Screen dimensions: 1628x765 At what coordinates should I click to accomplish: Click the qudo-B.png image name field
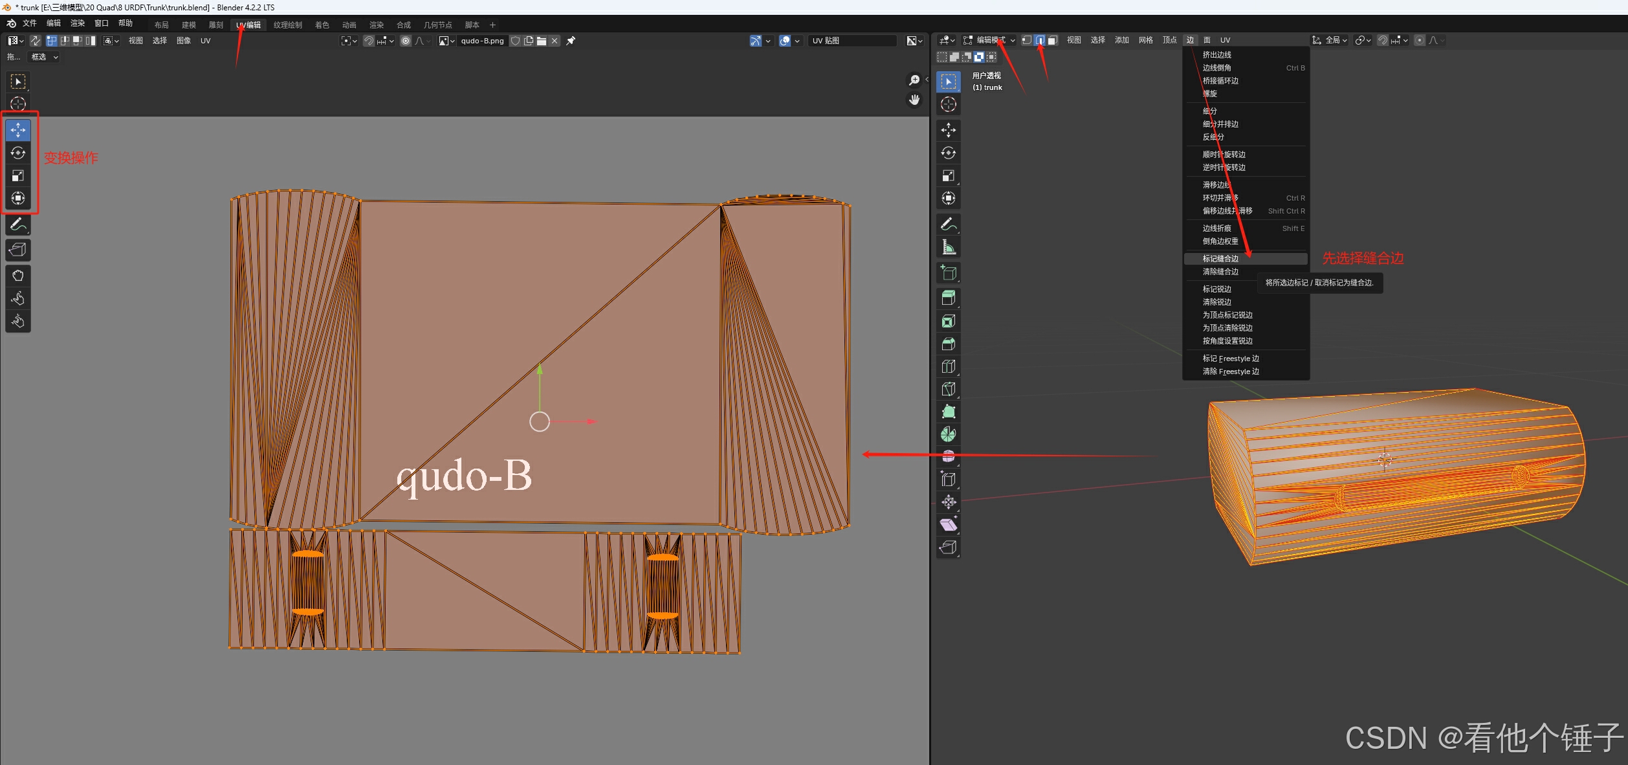pos(482,41)
